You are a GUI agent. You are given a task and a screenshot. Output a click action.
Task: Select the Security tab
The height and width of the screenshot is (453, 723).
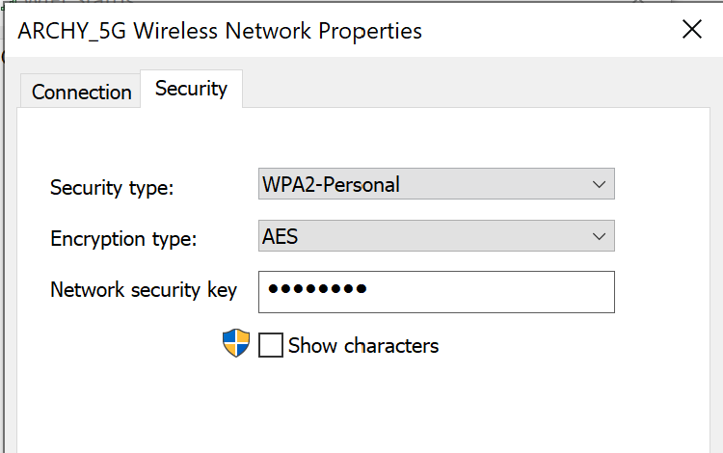coord(192,89)
